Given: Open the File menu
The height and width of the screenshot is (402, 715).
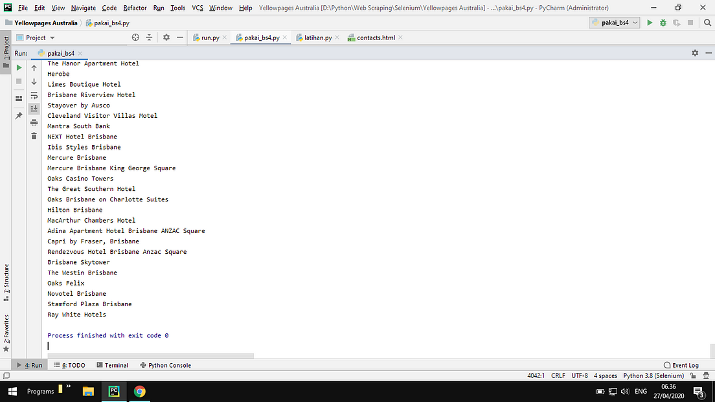Looking at the screenshot, I should (x=23, y=8).
